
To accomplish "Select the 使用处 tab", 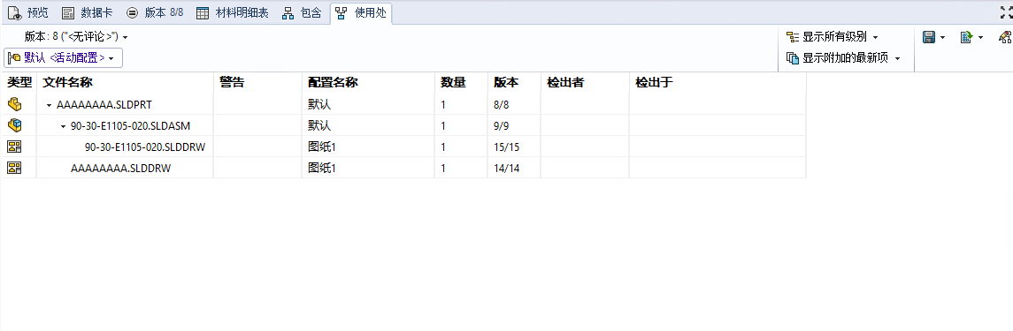I will pyautogui.click(x=360, y=13).
